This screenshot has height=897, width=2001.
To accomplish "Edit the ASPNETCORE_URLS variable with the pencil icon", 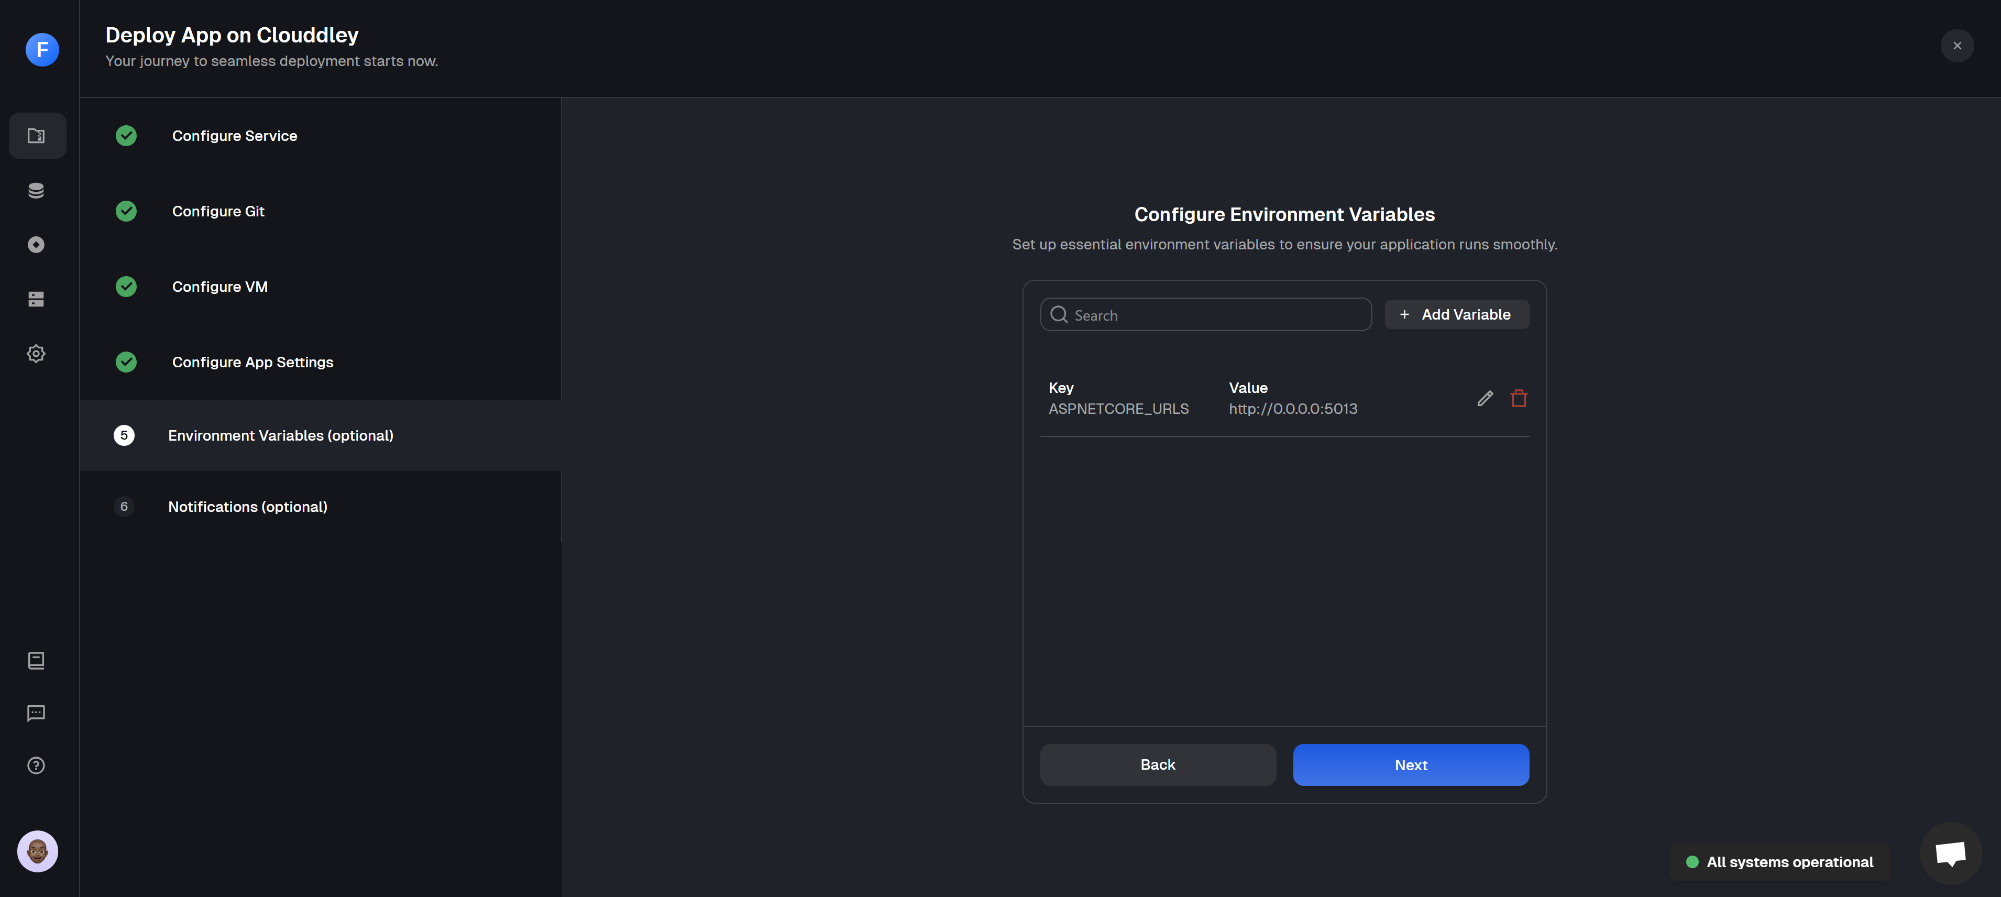I will coord(1485,398).
